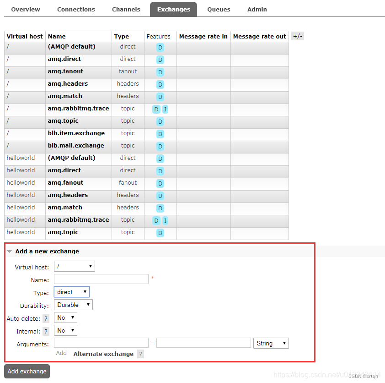Click the D badge for / amq.fanout
Screen dimensions: 385x383
[x=160, y=72]
